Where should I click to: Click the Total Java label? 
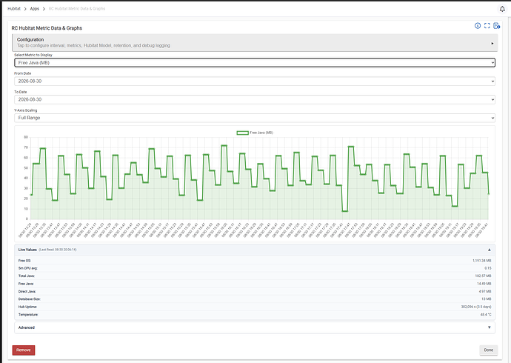click(27, 276)
